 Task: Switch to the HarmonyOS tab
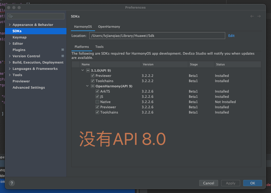pyautogui.click(x=83, y=27)
